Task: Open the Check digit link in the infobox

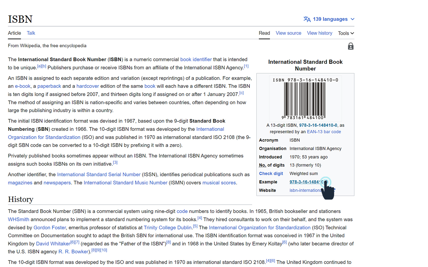Action: pos(271,173)
